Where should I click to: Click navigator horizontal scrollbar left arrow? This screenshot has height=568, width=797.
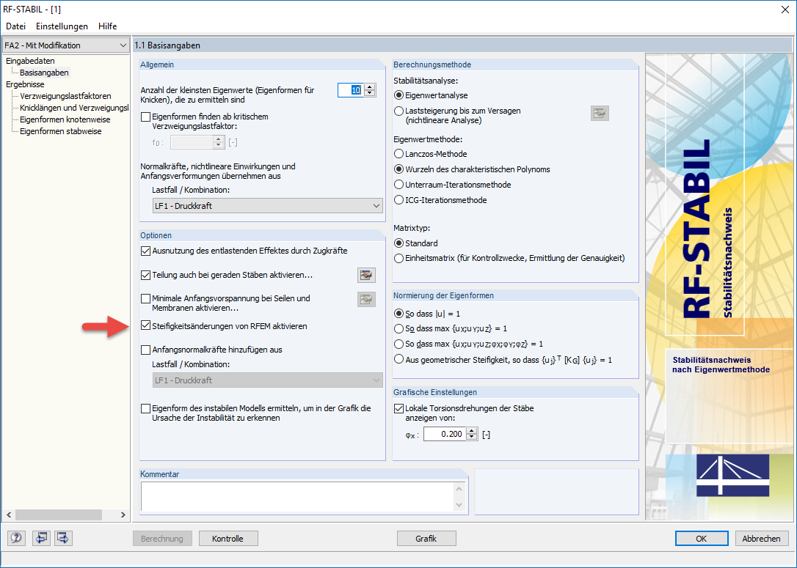(x=9, y=514)
